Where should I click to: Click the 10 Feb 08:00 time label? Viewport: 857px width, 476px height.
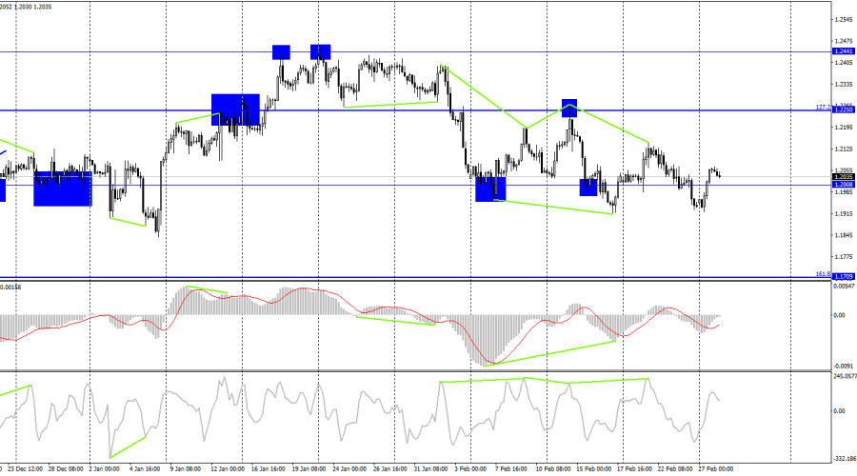553,469
